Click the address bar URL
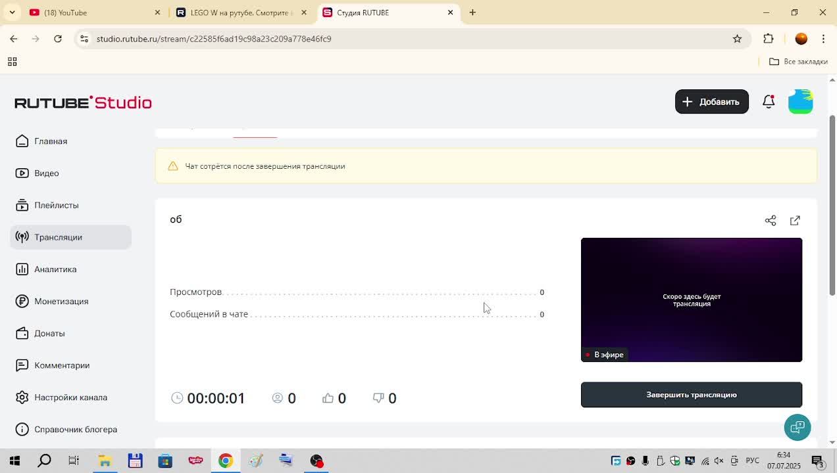Viewport: 837px width, 473px height. (x=214, y=39)
